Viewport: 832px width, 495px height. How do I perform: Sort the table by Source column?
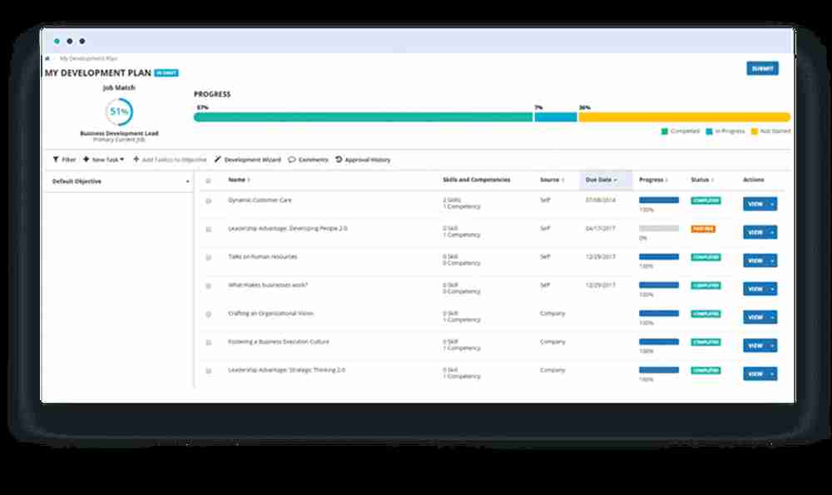[552, 180]
